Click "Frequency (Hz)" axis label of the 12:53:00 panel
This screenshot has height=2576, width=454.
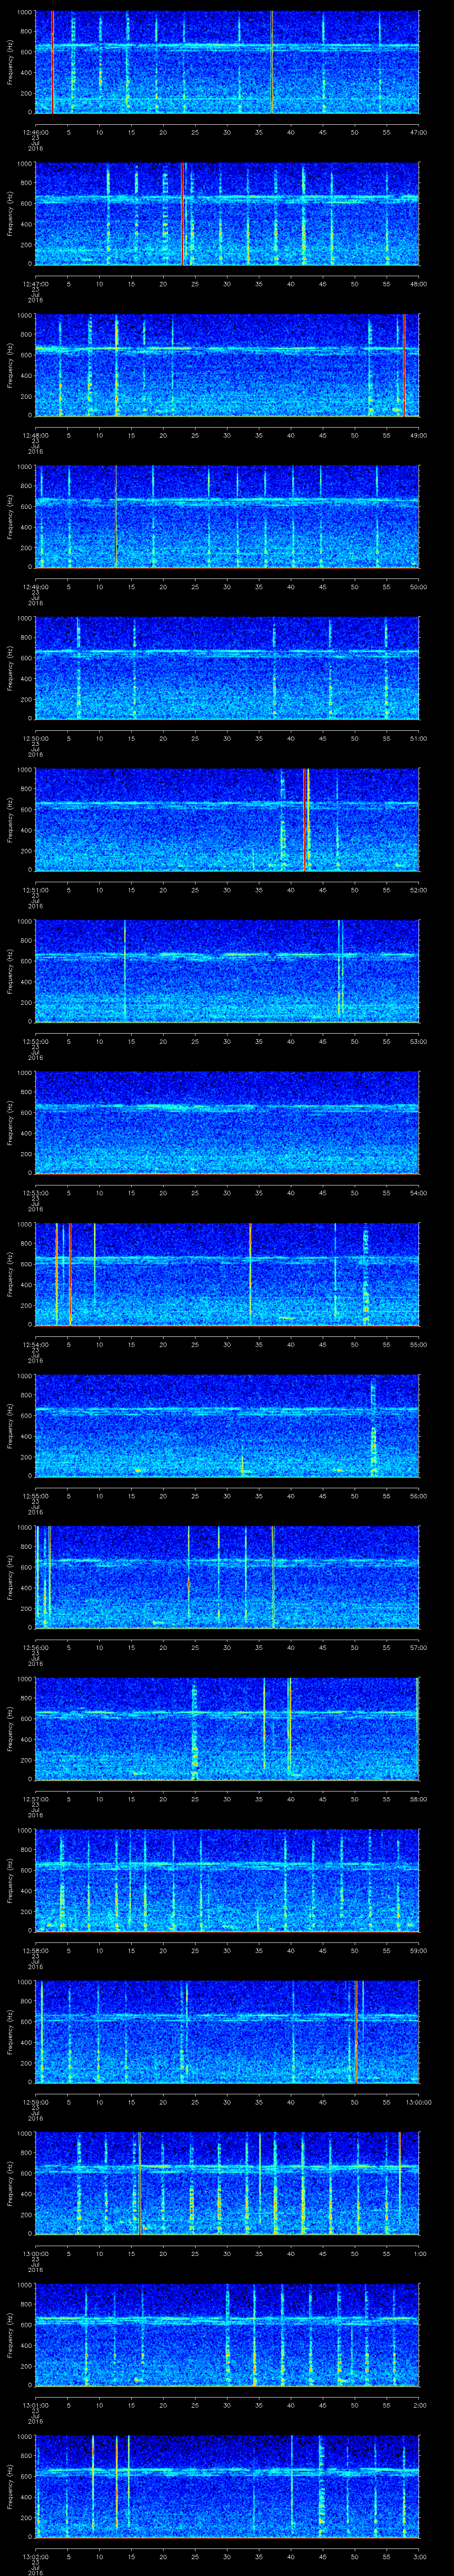[x=10, y=1123]
